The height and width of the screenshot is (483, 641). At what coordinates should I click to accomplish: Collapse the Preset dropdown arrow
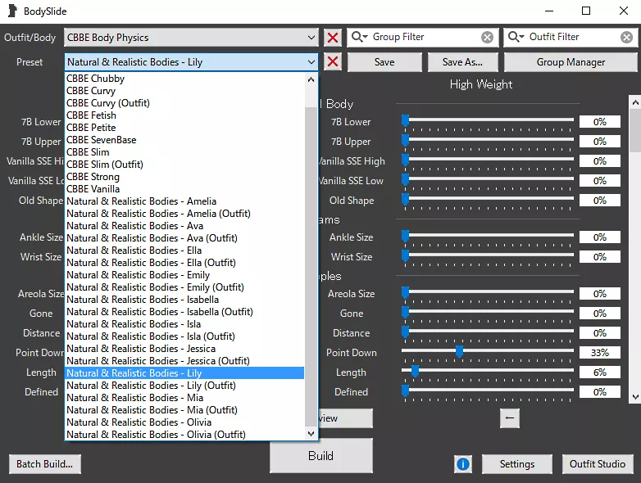tap(311, 62)
